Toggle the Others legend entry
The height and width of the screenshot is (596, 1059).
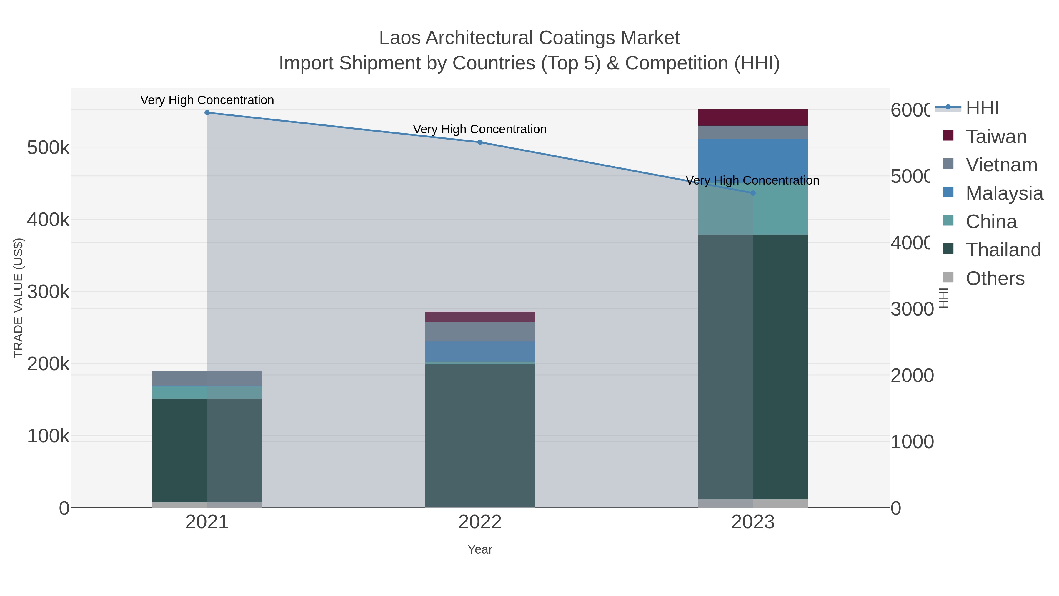(983, 278)
